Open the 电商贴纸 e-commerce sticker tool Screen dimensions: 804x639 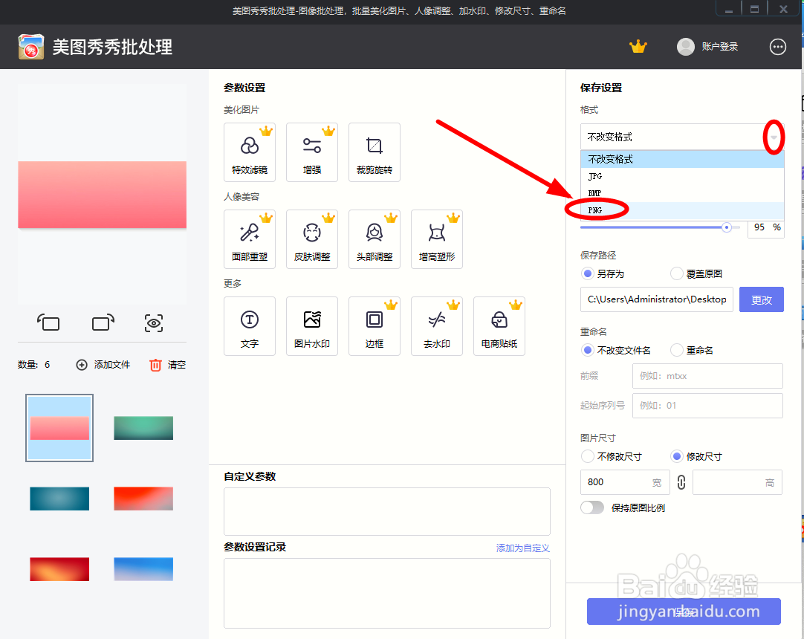click(x=499, y=326)
